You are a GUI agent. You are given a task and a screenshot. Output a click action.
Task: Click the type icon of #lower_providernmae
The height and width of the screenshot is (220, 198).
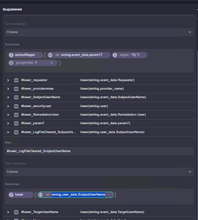[16, 89]
